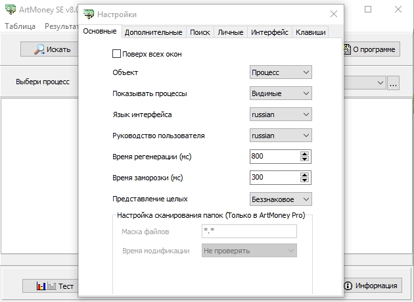Enable Поверх всех окон checkbox
Viewport: 414px width, 302px height.
[116, 54]
